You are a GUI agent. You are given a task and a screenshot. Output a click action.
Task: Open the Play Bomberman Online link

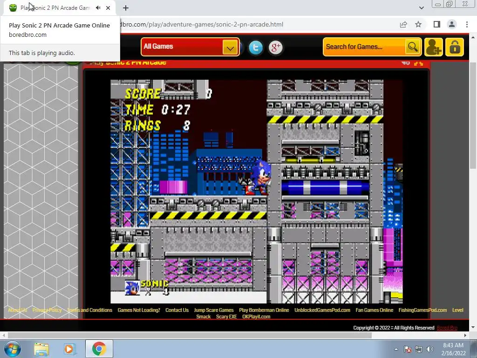pos(264,310)
